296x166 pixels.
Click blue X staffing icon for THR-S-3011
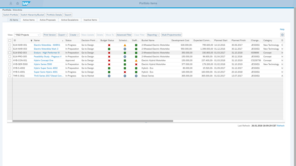(x=136, y=76)
